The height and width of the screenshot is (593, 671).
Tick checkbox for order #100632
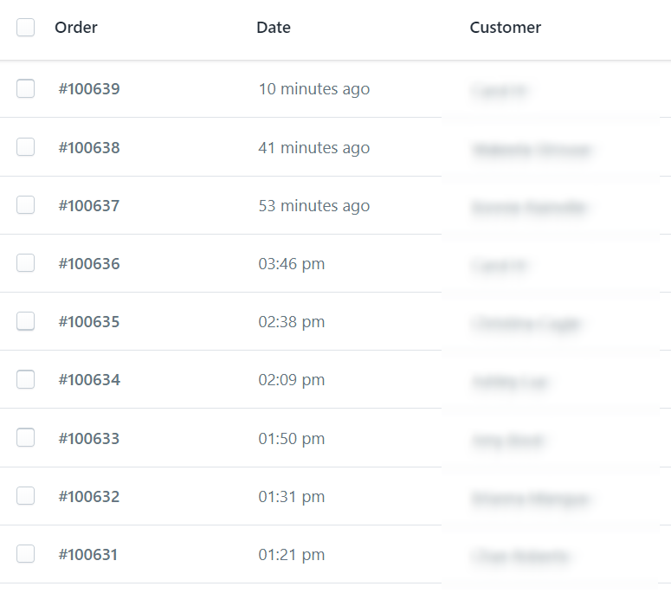[x=26, y=496]
